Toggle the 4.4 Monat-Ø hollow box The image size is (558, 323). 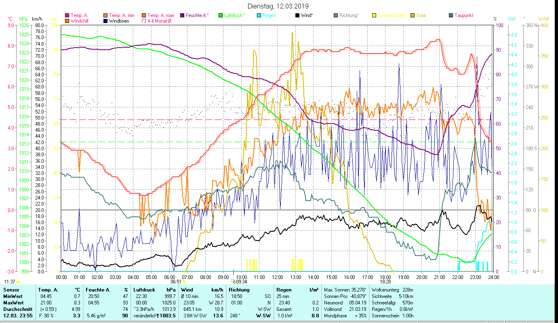click(x=144, y=21)
